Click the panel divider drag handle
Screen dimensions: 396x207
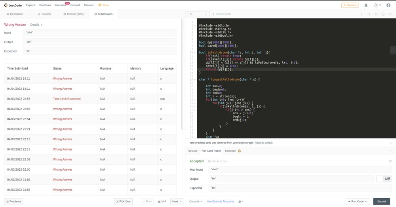[x=184, y=93]
